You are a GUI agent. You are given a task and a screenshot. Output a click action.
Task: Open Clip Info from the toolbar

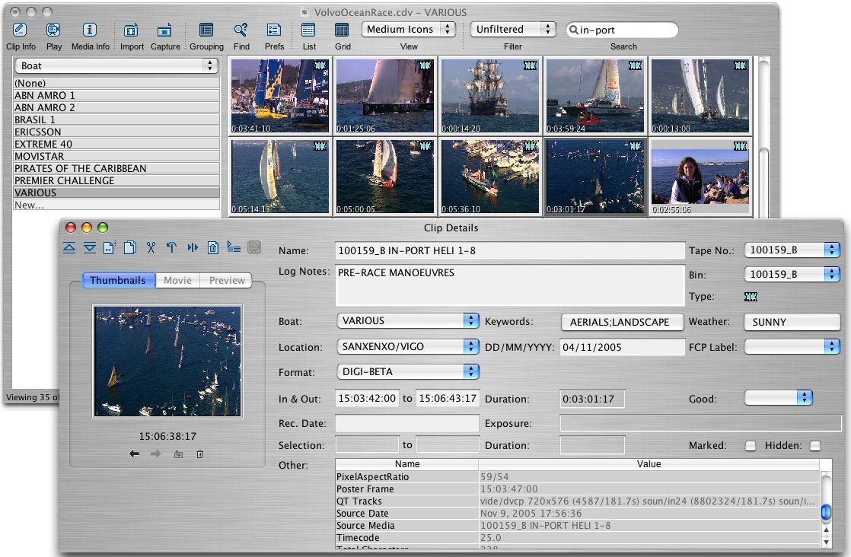point(20,30)
